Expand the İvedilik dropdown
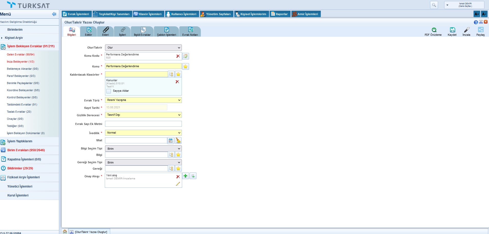Viewport: 489px width, 234px height. (143, 133)
